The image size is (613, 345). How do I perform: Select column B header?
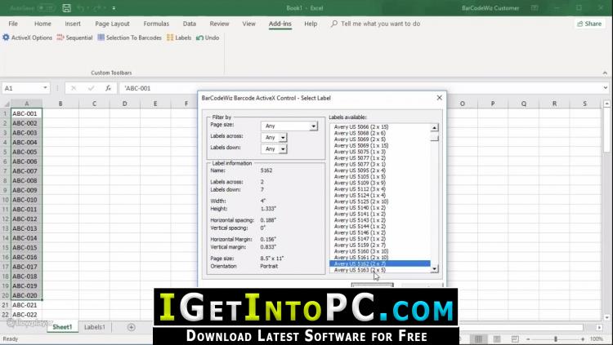(60, 104)
